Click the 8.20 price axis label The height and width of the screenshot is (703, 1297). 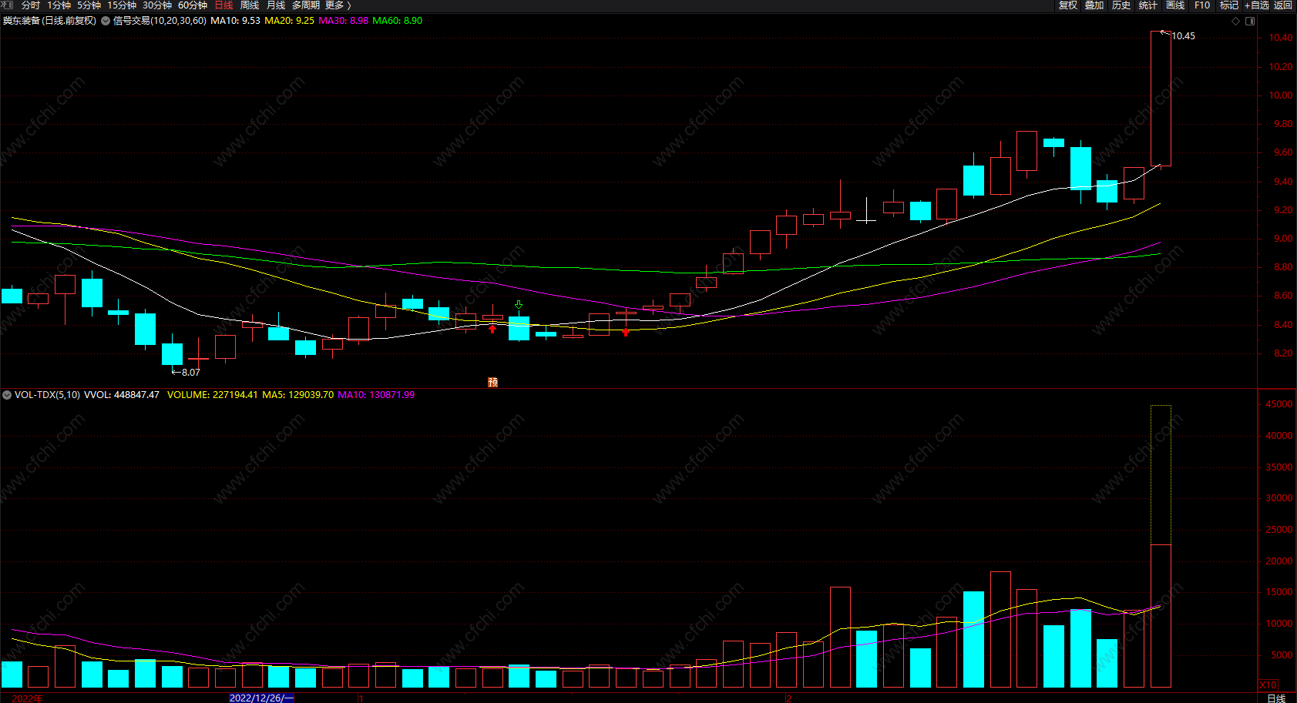point(1283,353)
